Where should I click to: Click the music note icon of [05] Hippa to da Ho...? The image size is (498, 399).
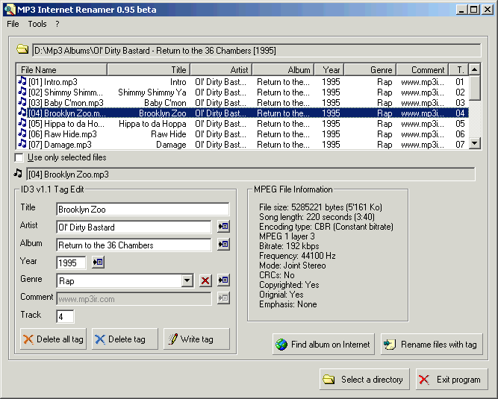point(22,123)
